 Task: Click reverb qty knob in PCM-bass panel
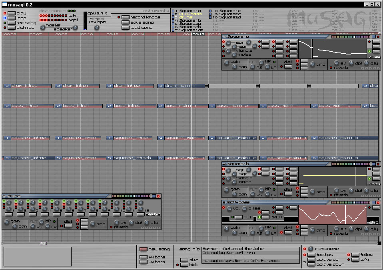pos(366,229)
